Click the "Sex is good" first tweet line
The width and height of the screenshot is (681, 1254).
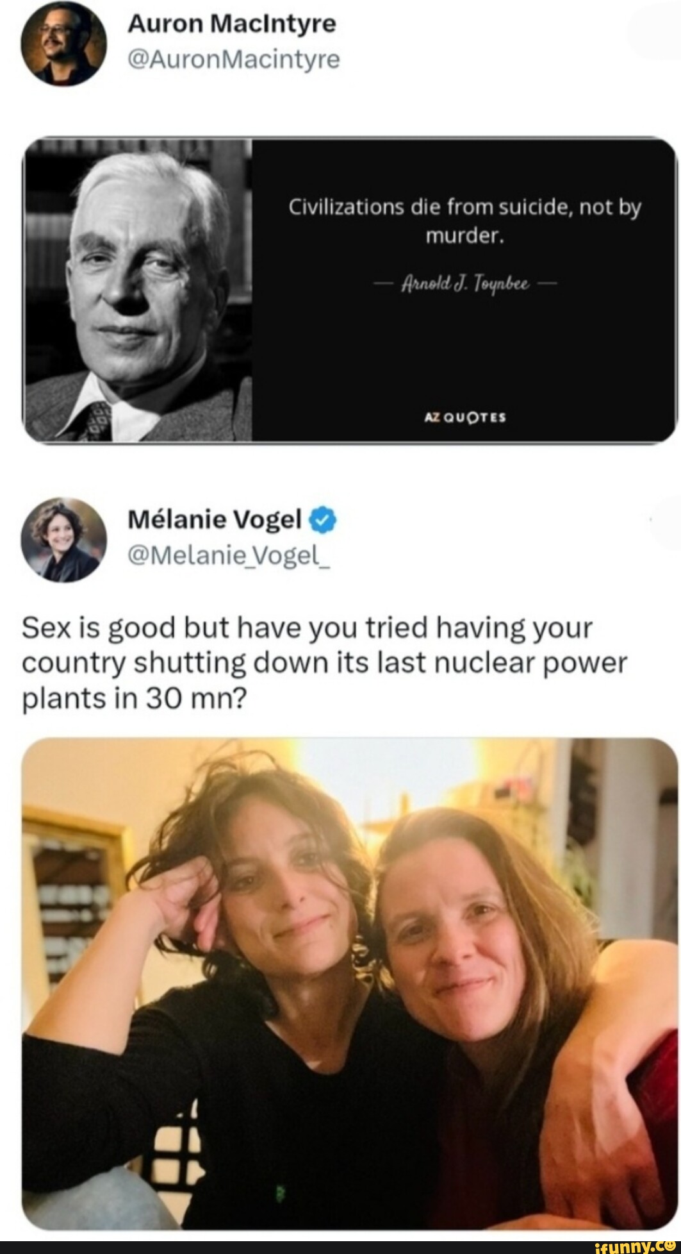point(308,628)
